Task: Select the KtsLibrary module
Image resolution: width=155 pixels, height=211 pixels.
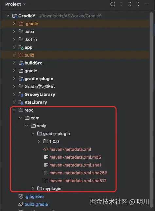Action: [36, 102]
